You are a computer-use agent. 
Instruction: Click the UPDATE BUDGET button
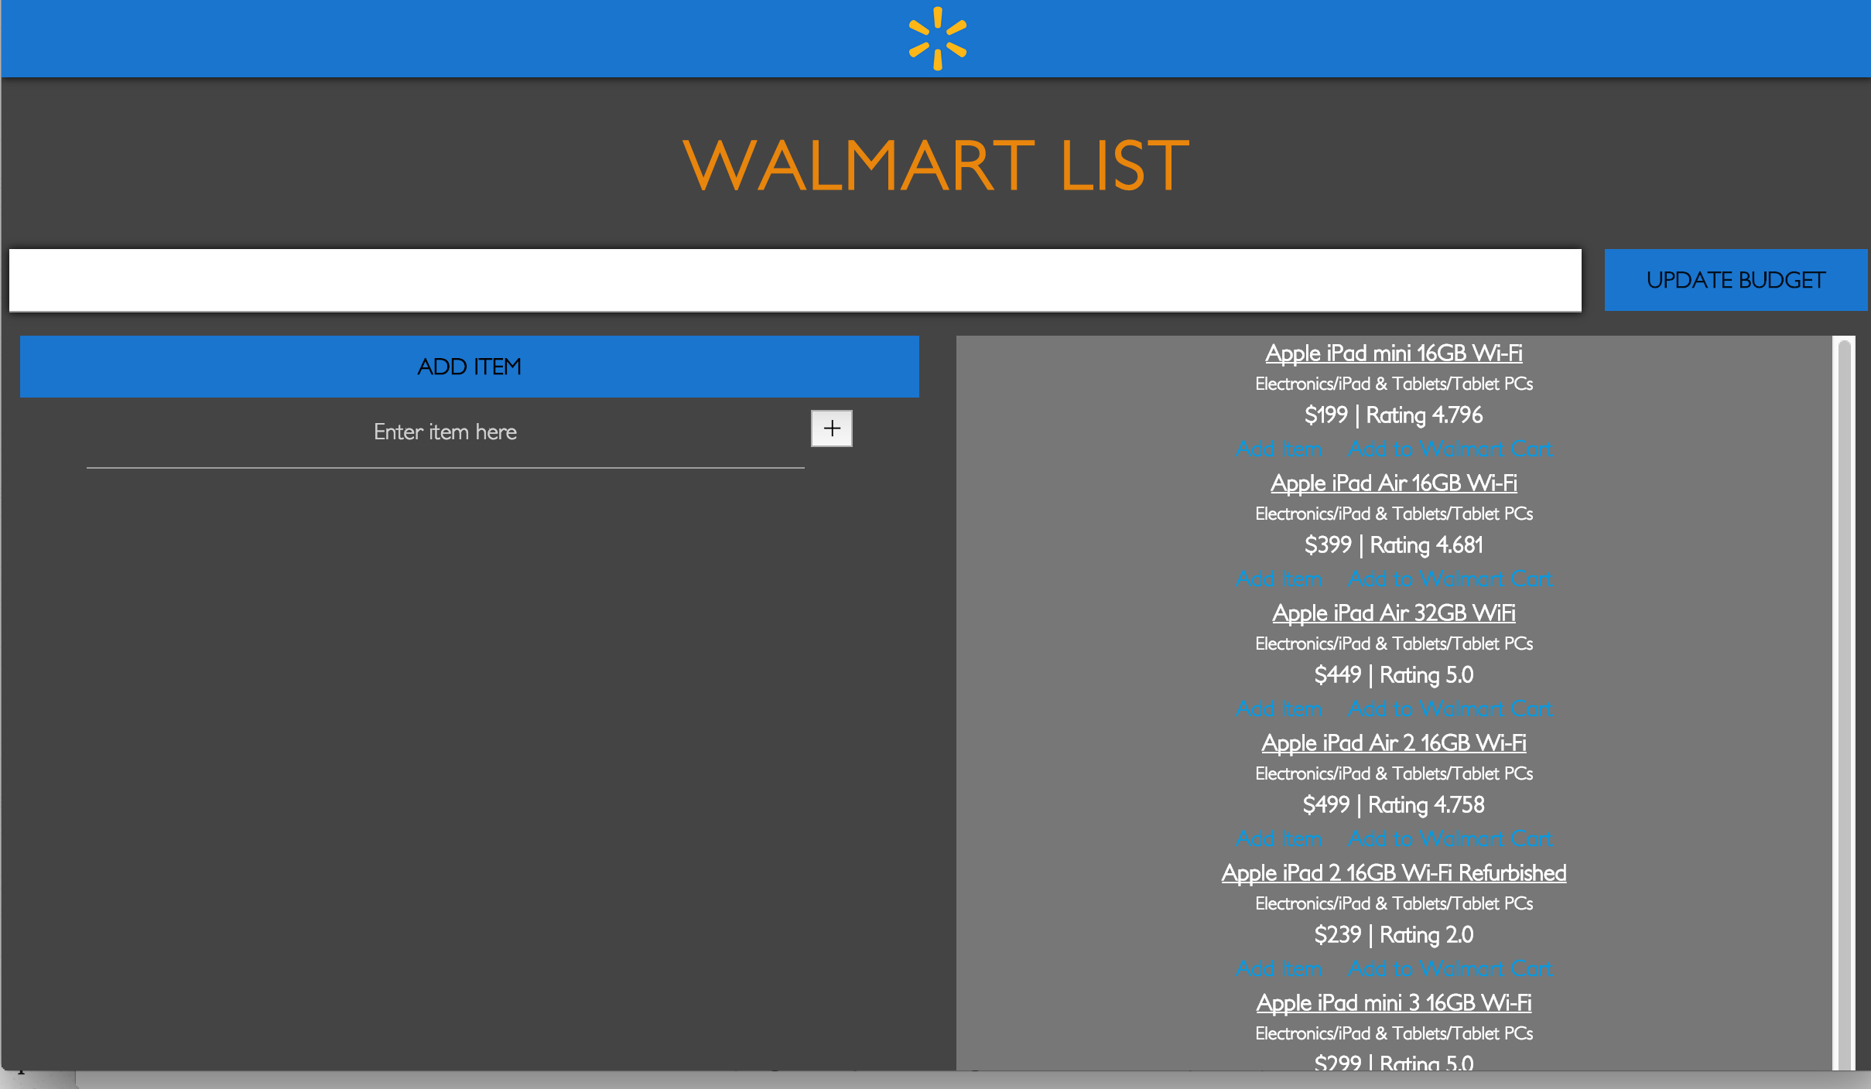tap(1735, 280)
